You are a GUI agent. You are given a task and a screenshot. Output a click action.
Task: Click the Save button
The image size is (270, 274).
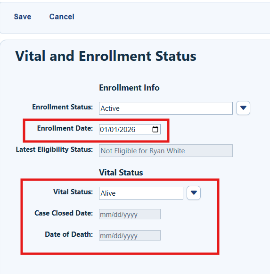coord(23,17)
